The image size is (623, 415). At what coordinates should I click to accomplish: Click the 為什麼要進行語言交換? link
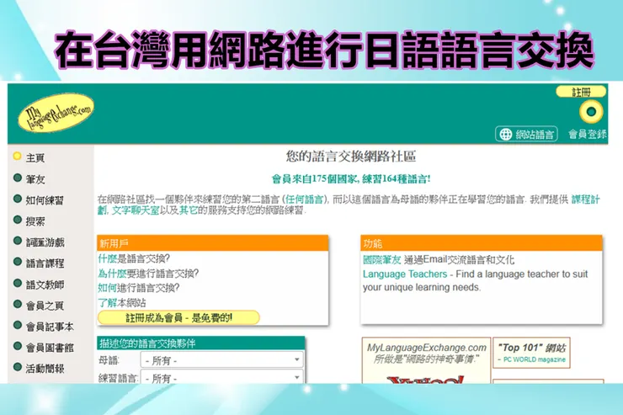[148, 274]
